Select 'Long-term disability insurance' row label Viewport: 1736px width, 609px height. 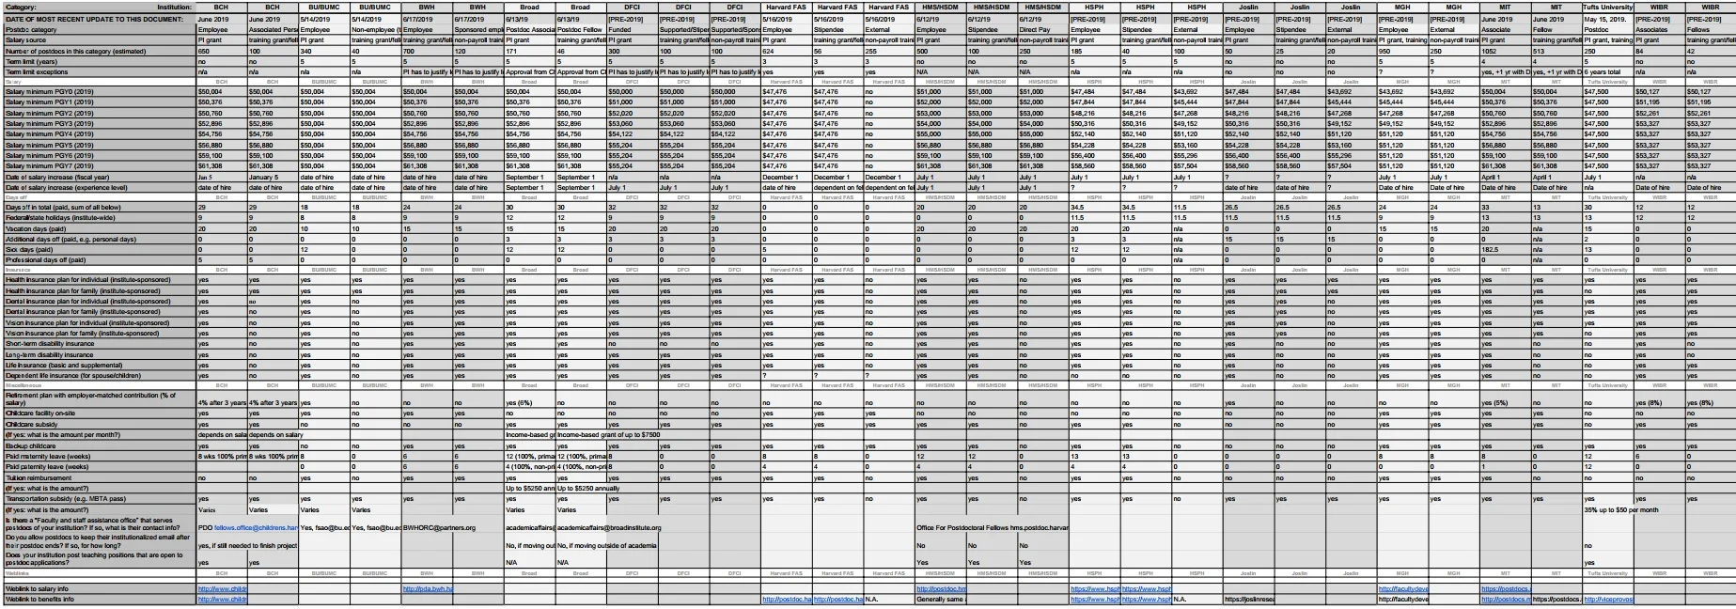pyautogui.click(x=99, y=354)
